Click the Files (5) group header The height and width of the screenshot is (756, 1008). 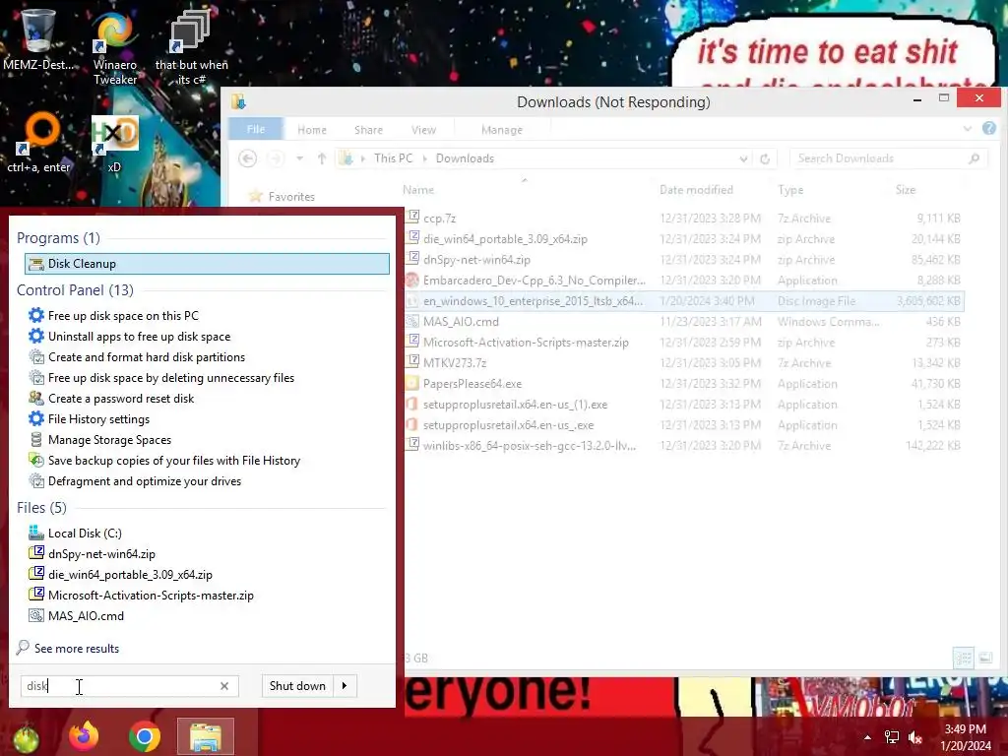[41, 507]
